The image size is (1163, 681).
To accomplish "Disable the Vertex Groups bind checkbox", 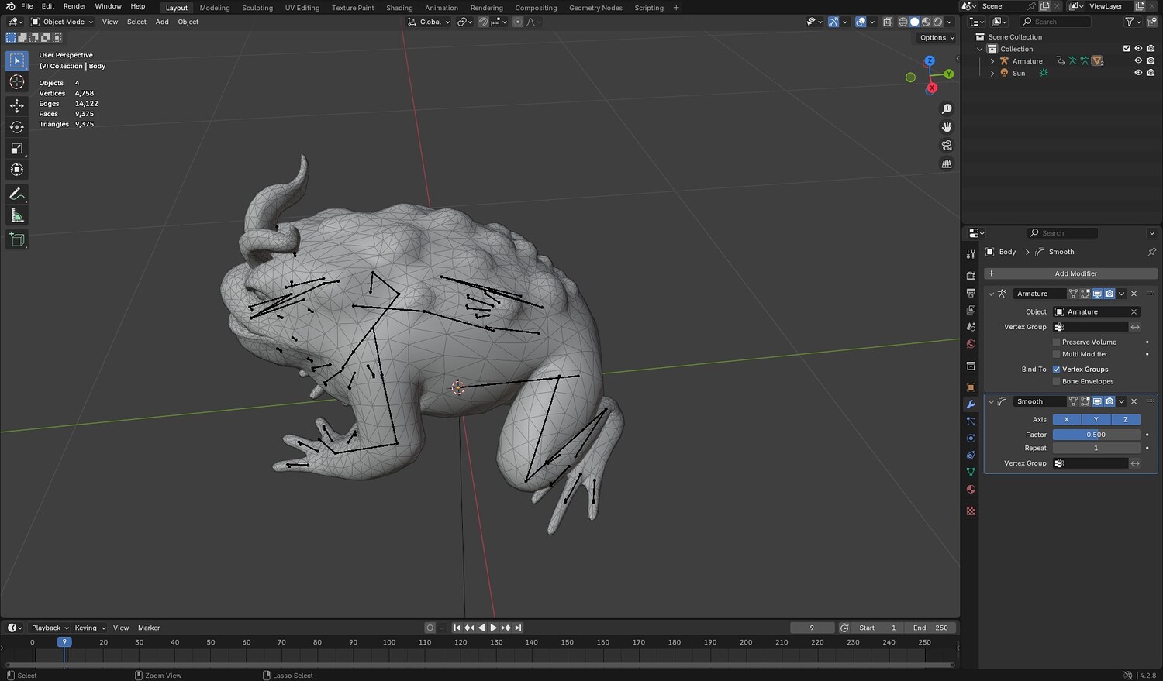I will [x=1056, y=370].
